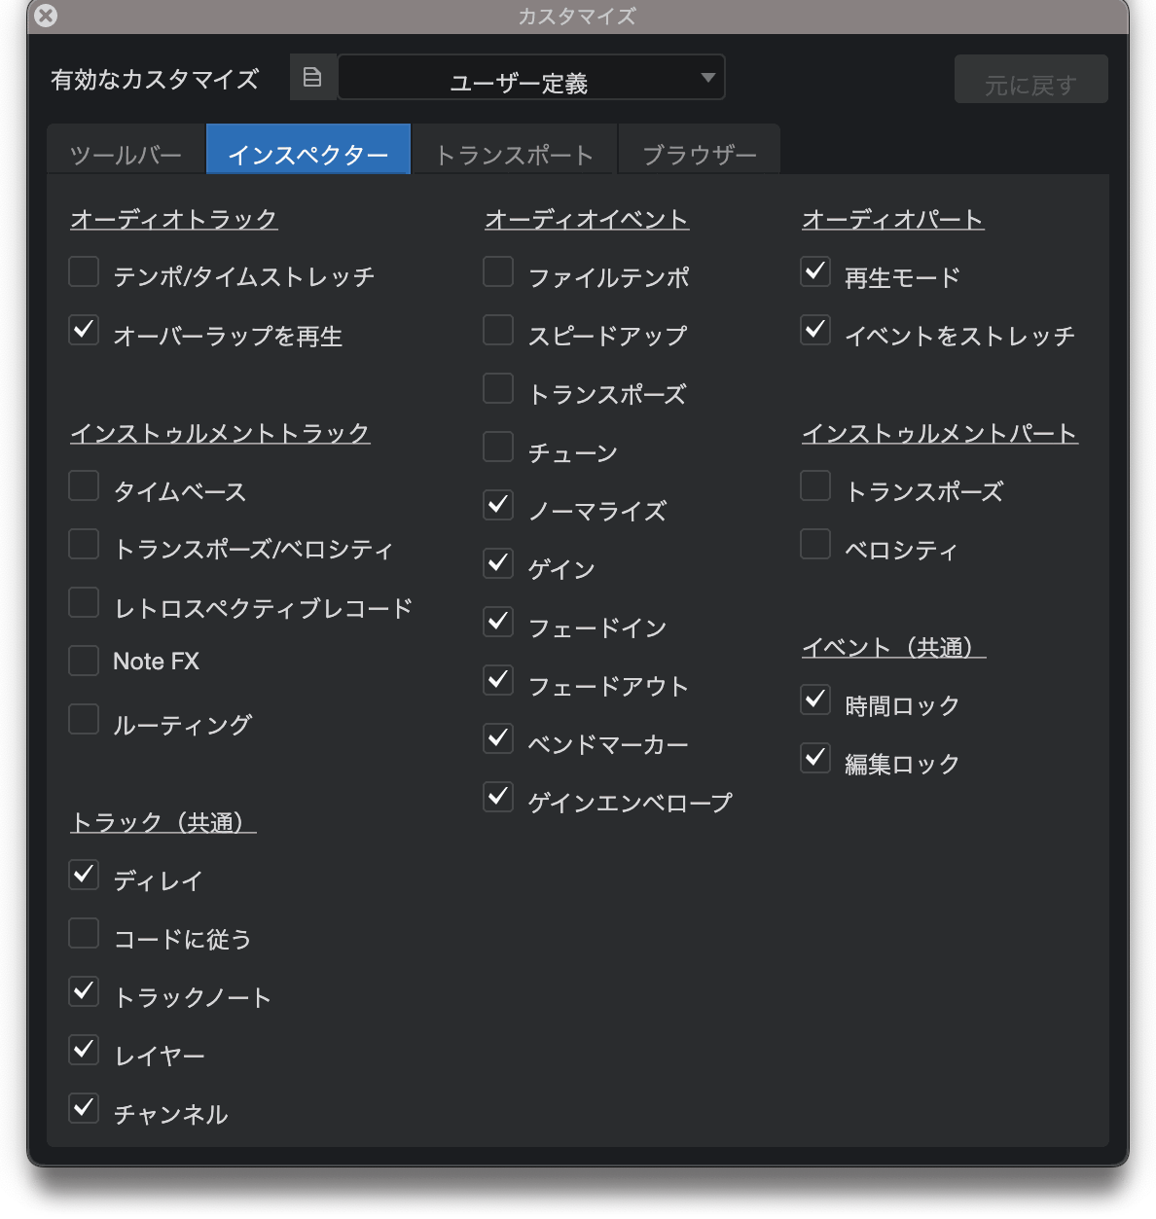Open the ユーザー定義 preset dropdown
The width and height of the screenshot is (1156, 1219).
click(531, 78)
